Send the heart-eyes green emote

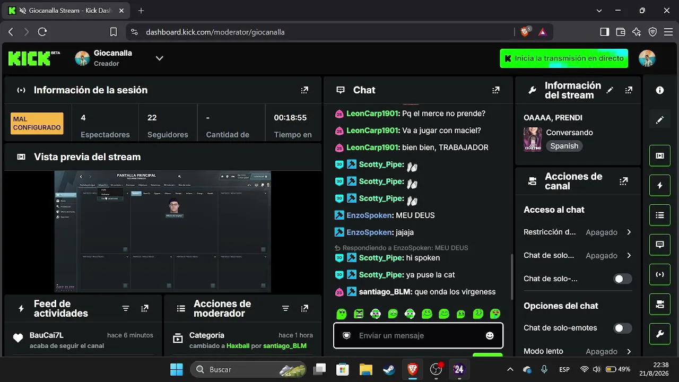tap(495, 314)
